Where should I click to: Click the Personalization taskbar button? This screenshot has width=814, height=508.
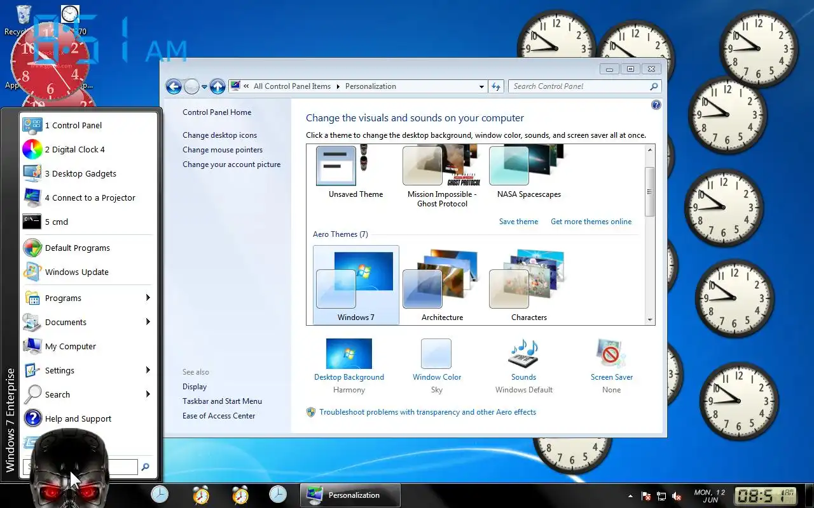point(350,495)
